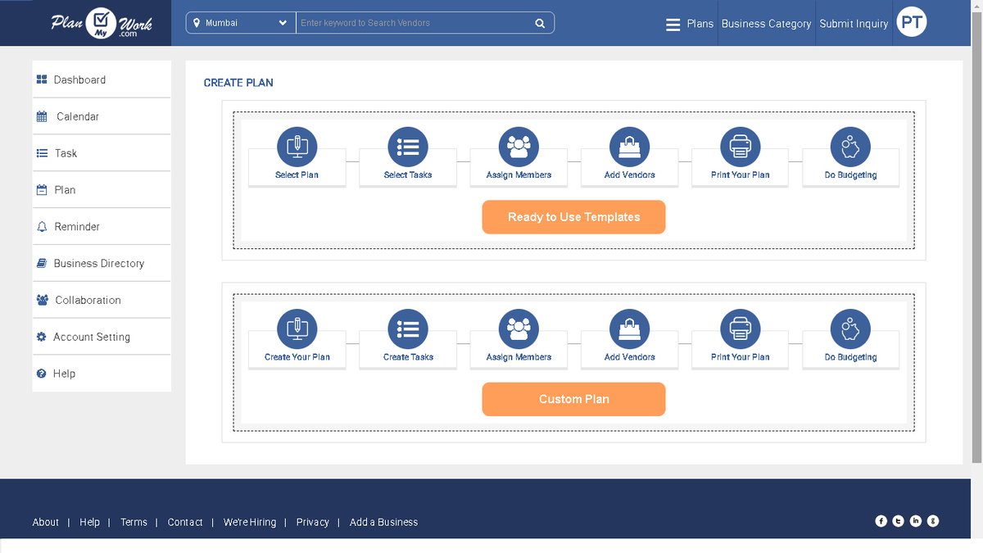Click Add Vendors icon in templates row
This screenshot has width=983, height=553.
coord(629,147)
